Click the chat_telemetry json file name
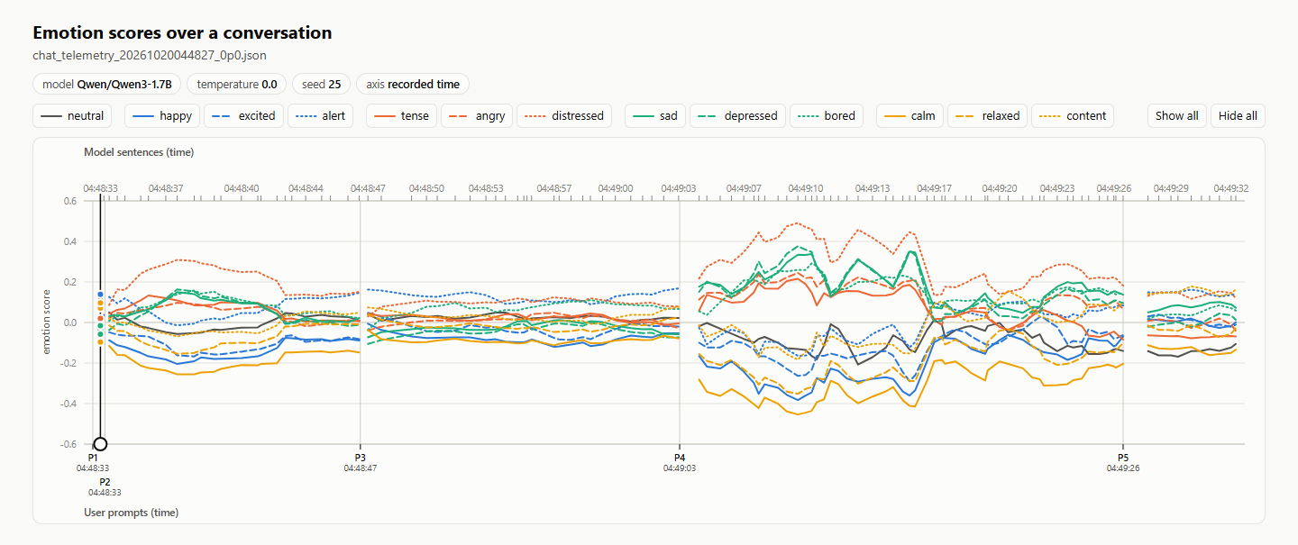1298x545 pixels. 150,56
